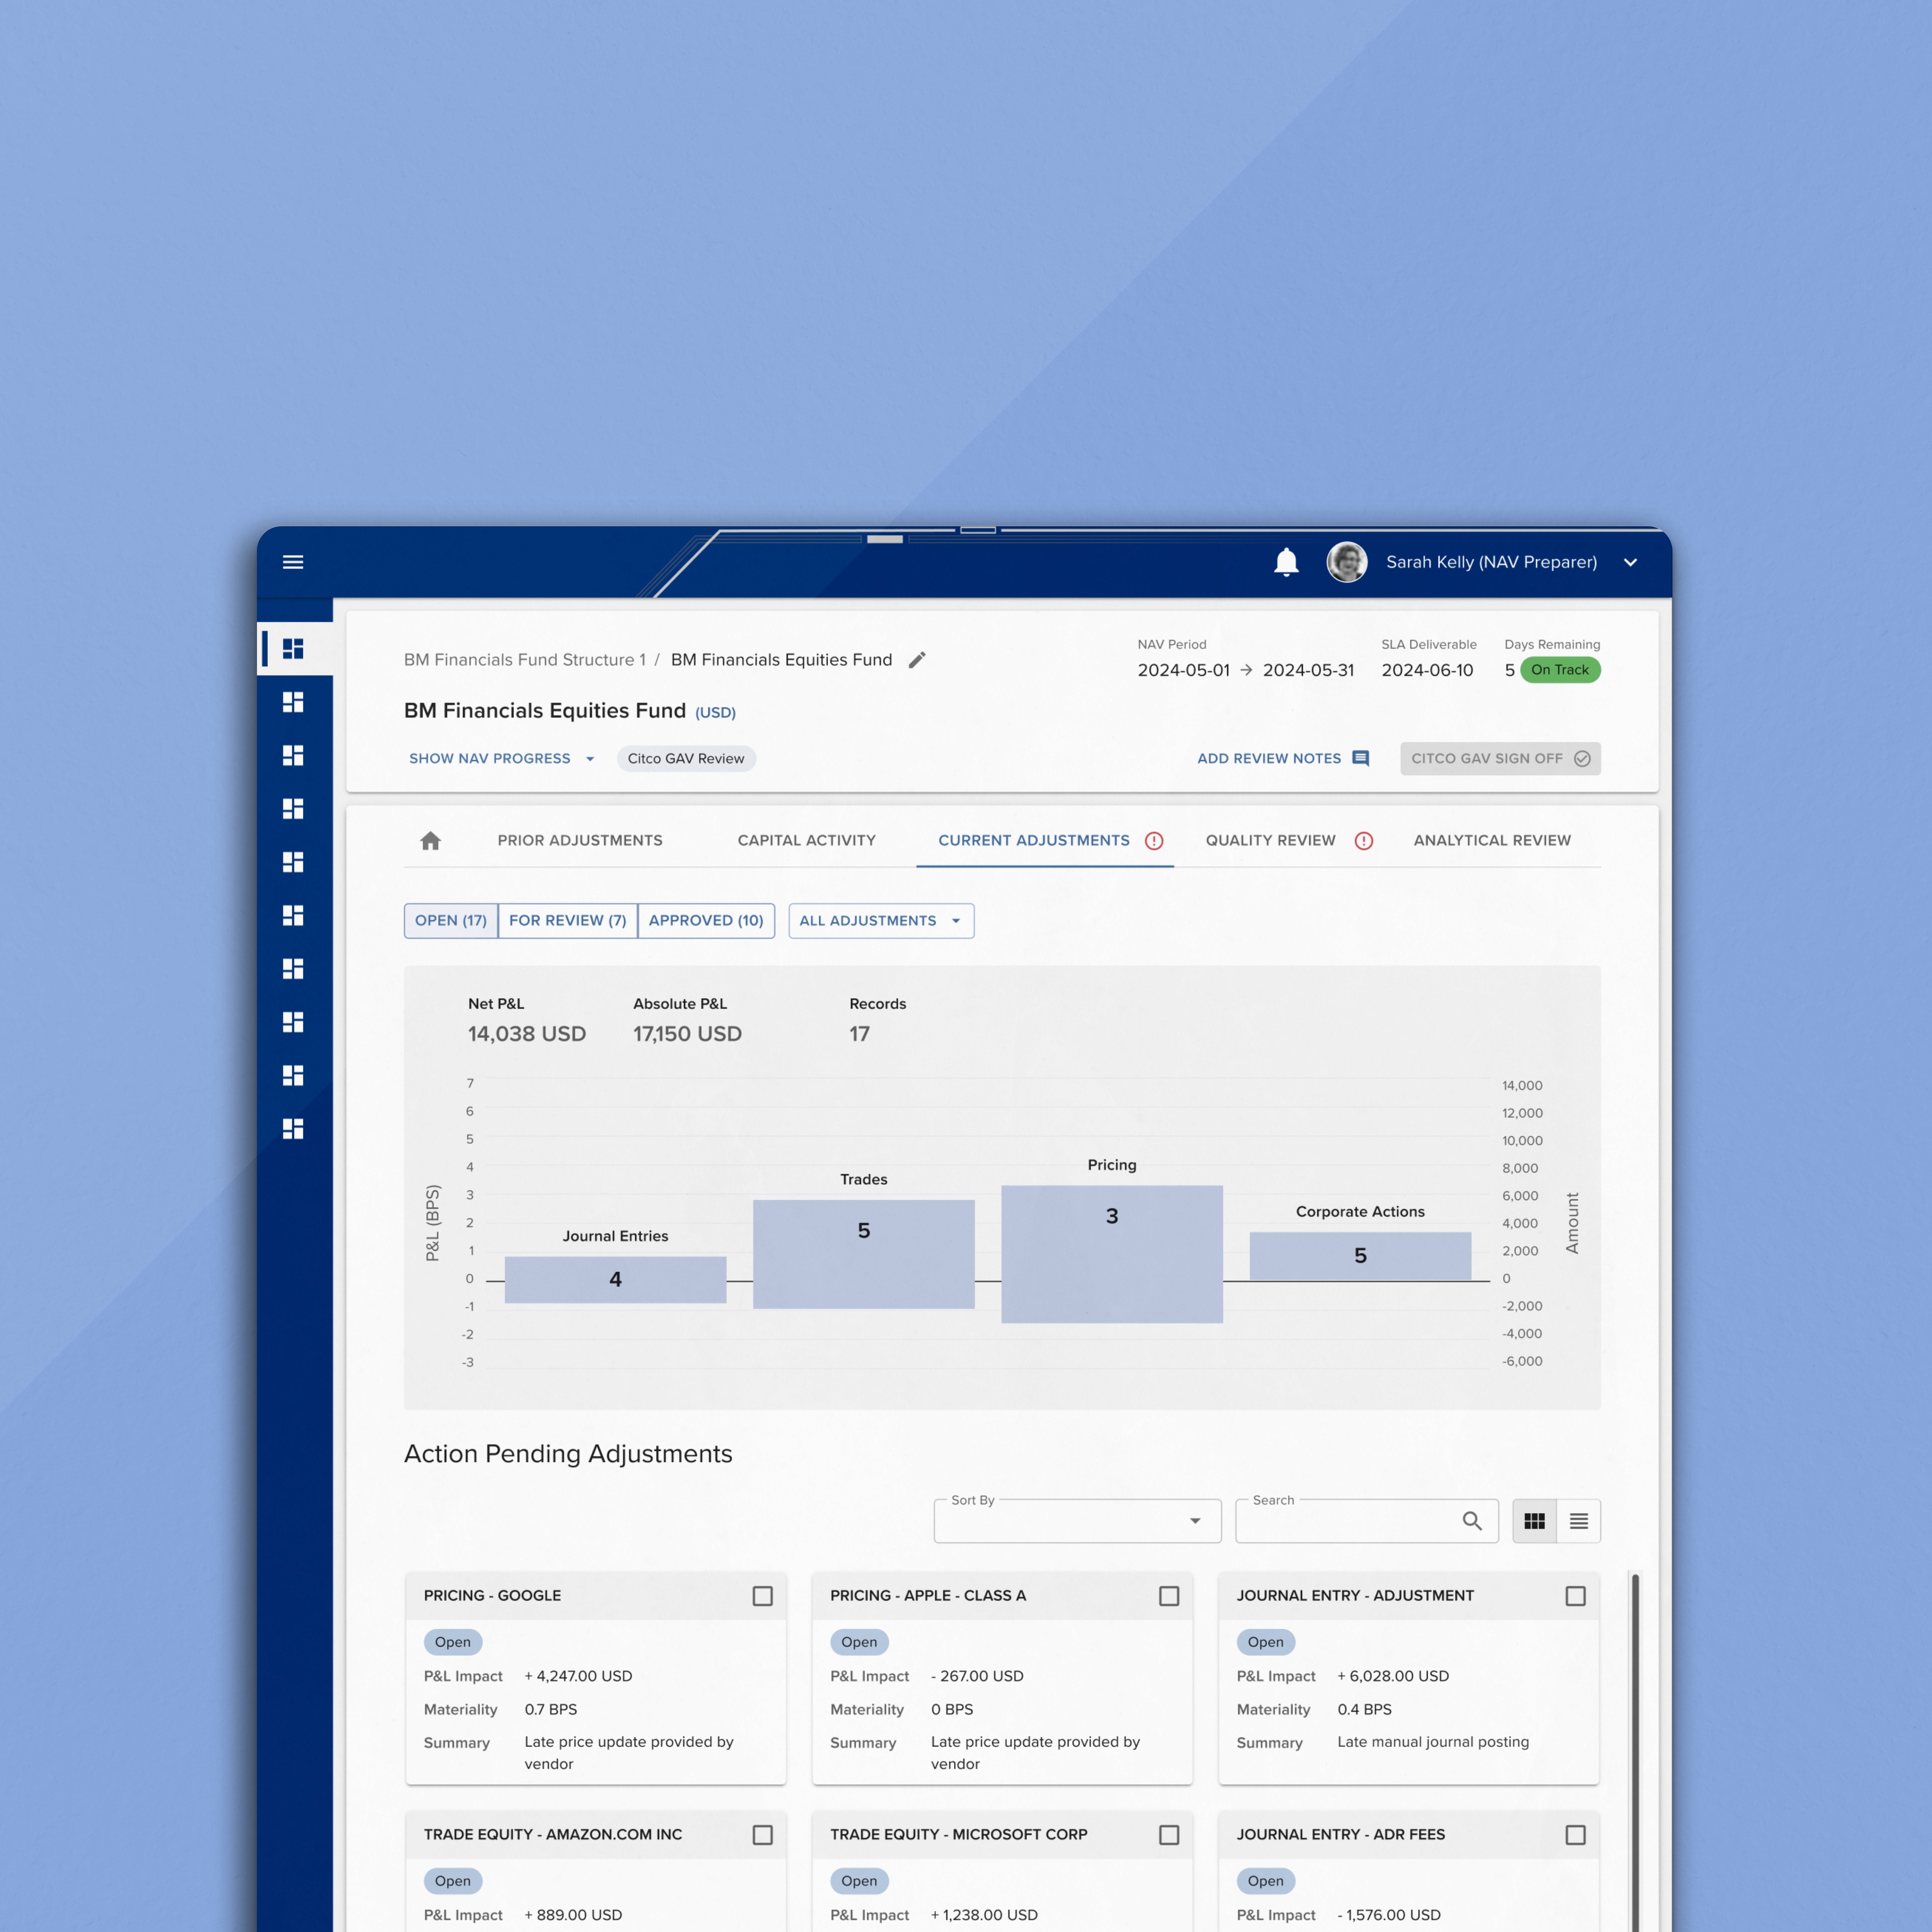Click the magnifier icon in the Search field
The height and width of the screenshot is (1932, 1932).
point(1472,1521)
